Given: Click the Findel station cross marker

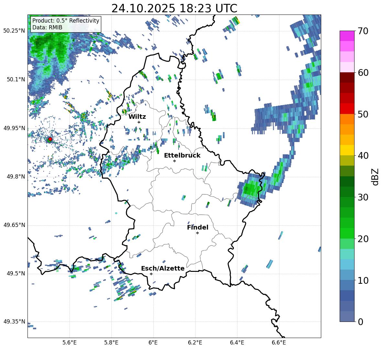Looking at the screenshot, I should 197,233.
